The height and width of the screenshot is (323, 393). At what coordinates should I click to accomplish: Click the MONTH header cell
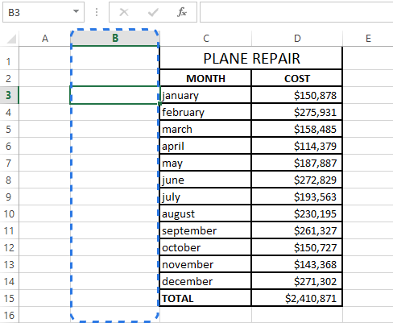click(205, 78)
